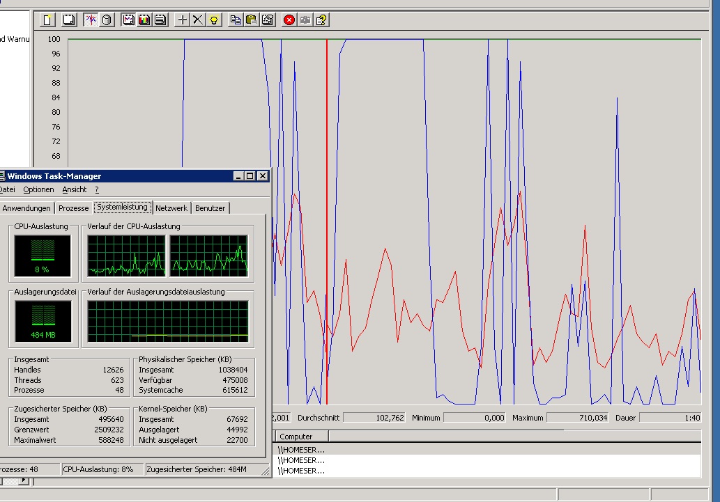Toggle View Log Data source button
Screen dimensions: 720x502
[x=107, y=19]
